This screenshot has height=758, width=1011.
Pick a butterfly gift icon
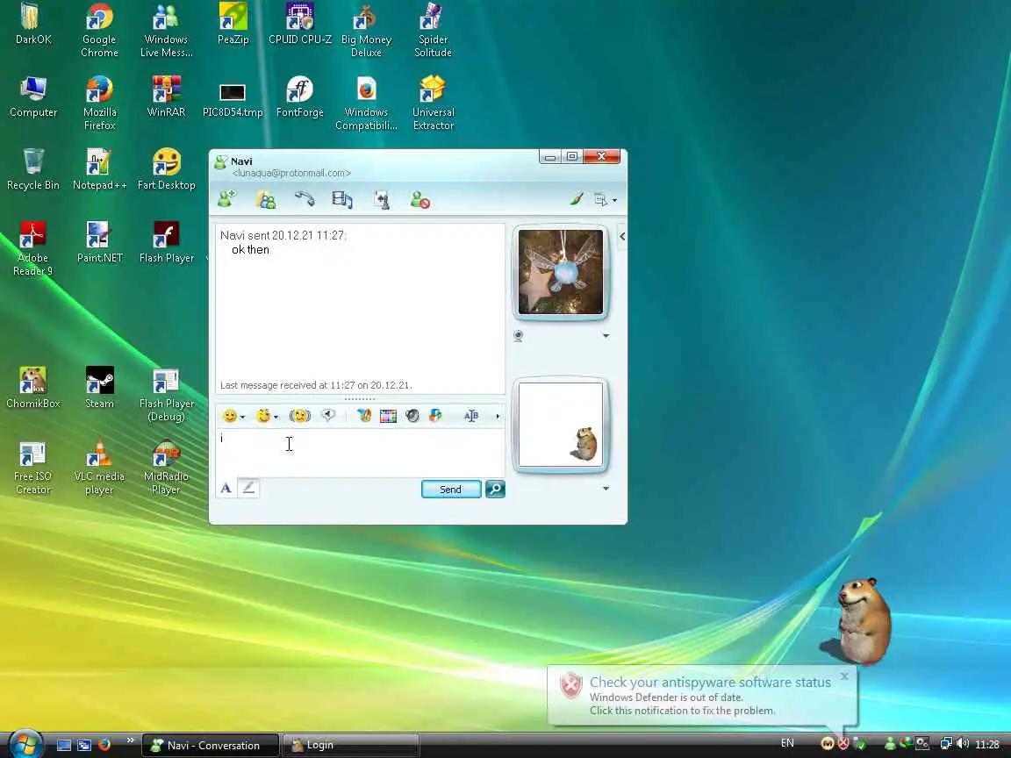(364, 417)
